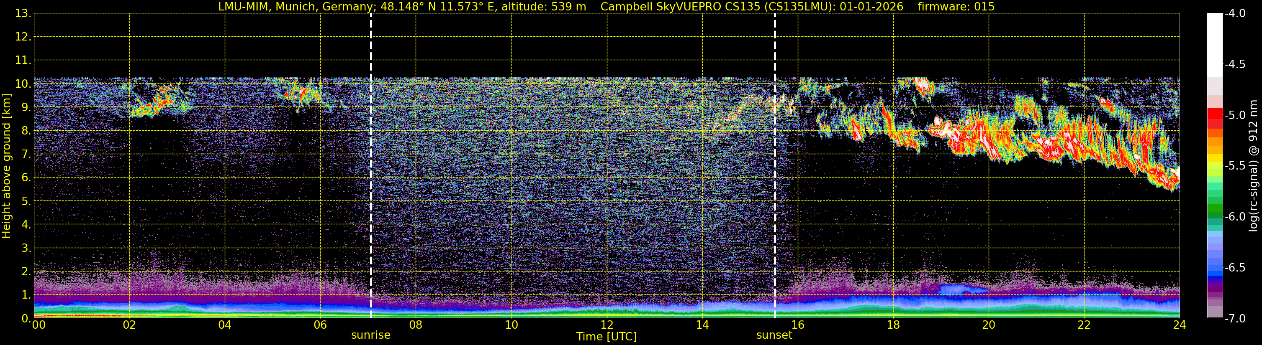The width and height of the screenshot is (1262, 345).
Task: Click the "sunset" label under the time axis
Action: point(774,335)
